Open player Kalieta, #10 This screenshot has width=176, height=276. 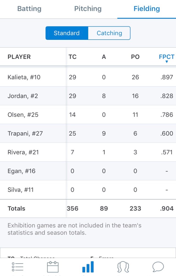[x=24, y=77]
